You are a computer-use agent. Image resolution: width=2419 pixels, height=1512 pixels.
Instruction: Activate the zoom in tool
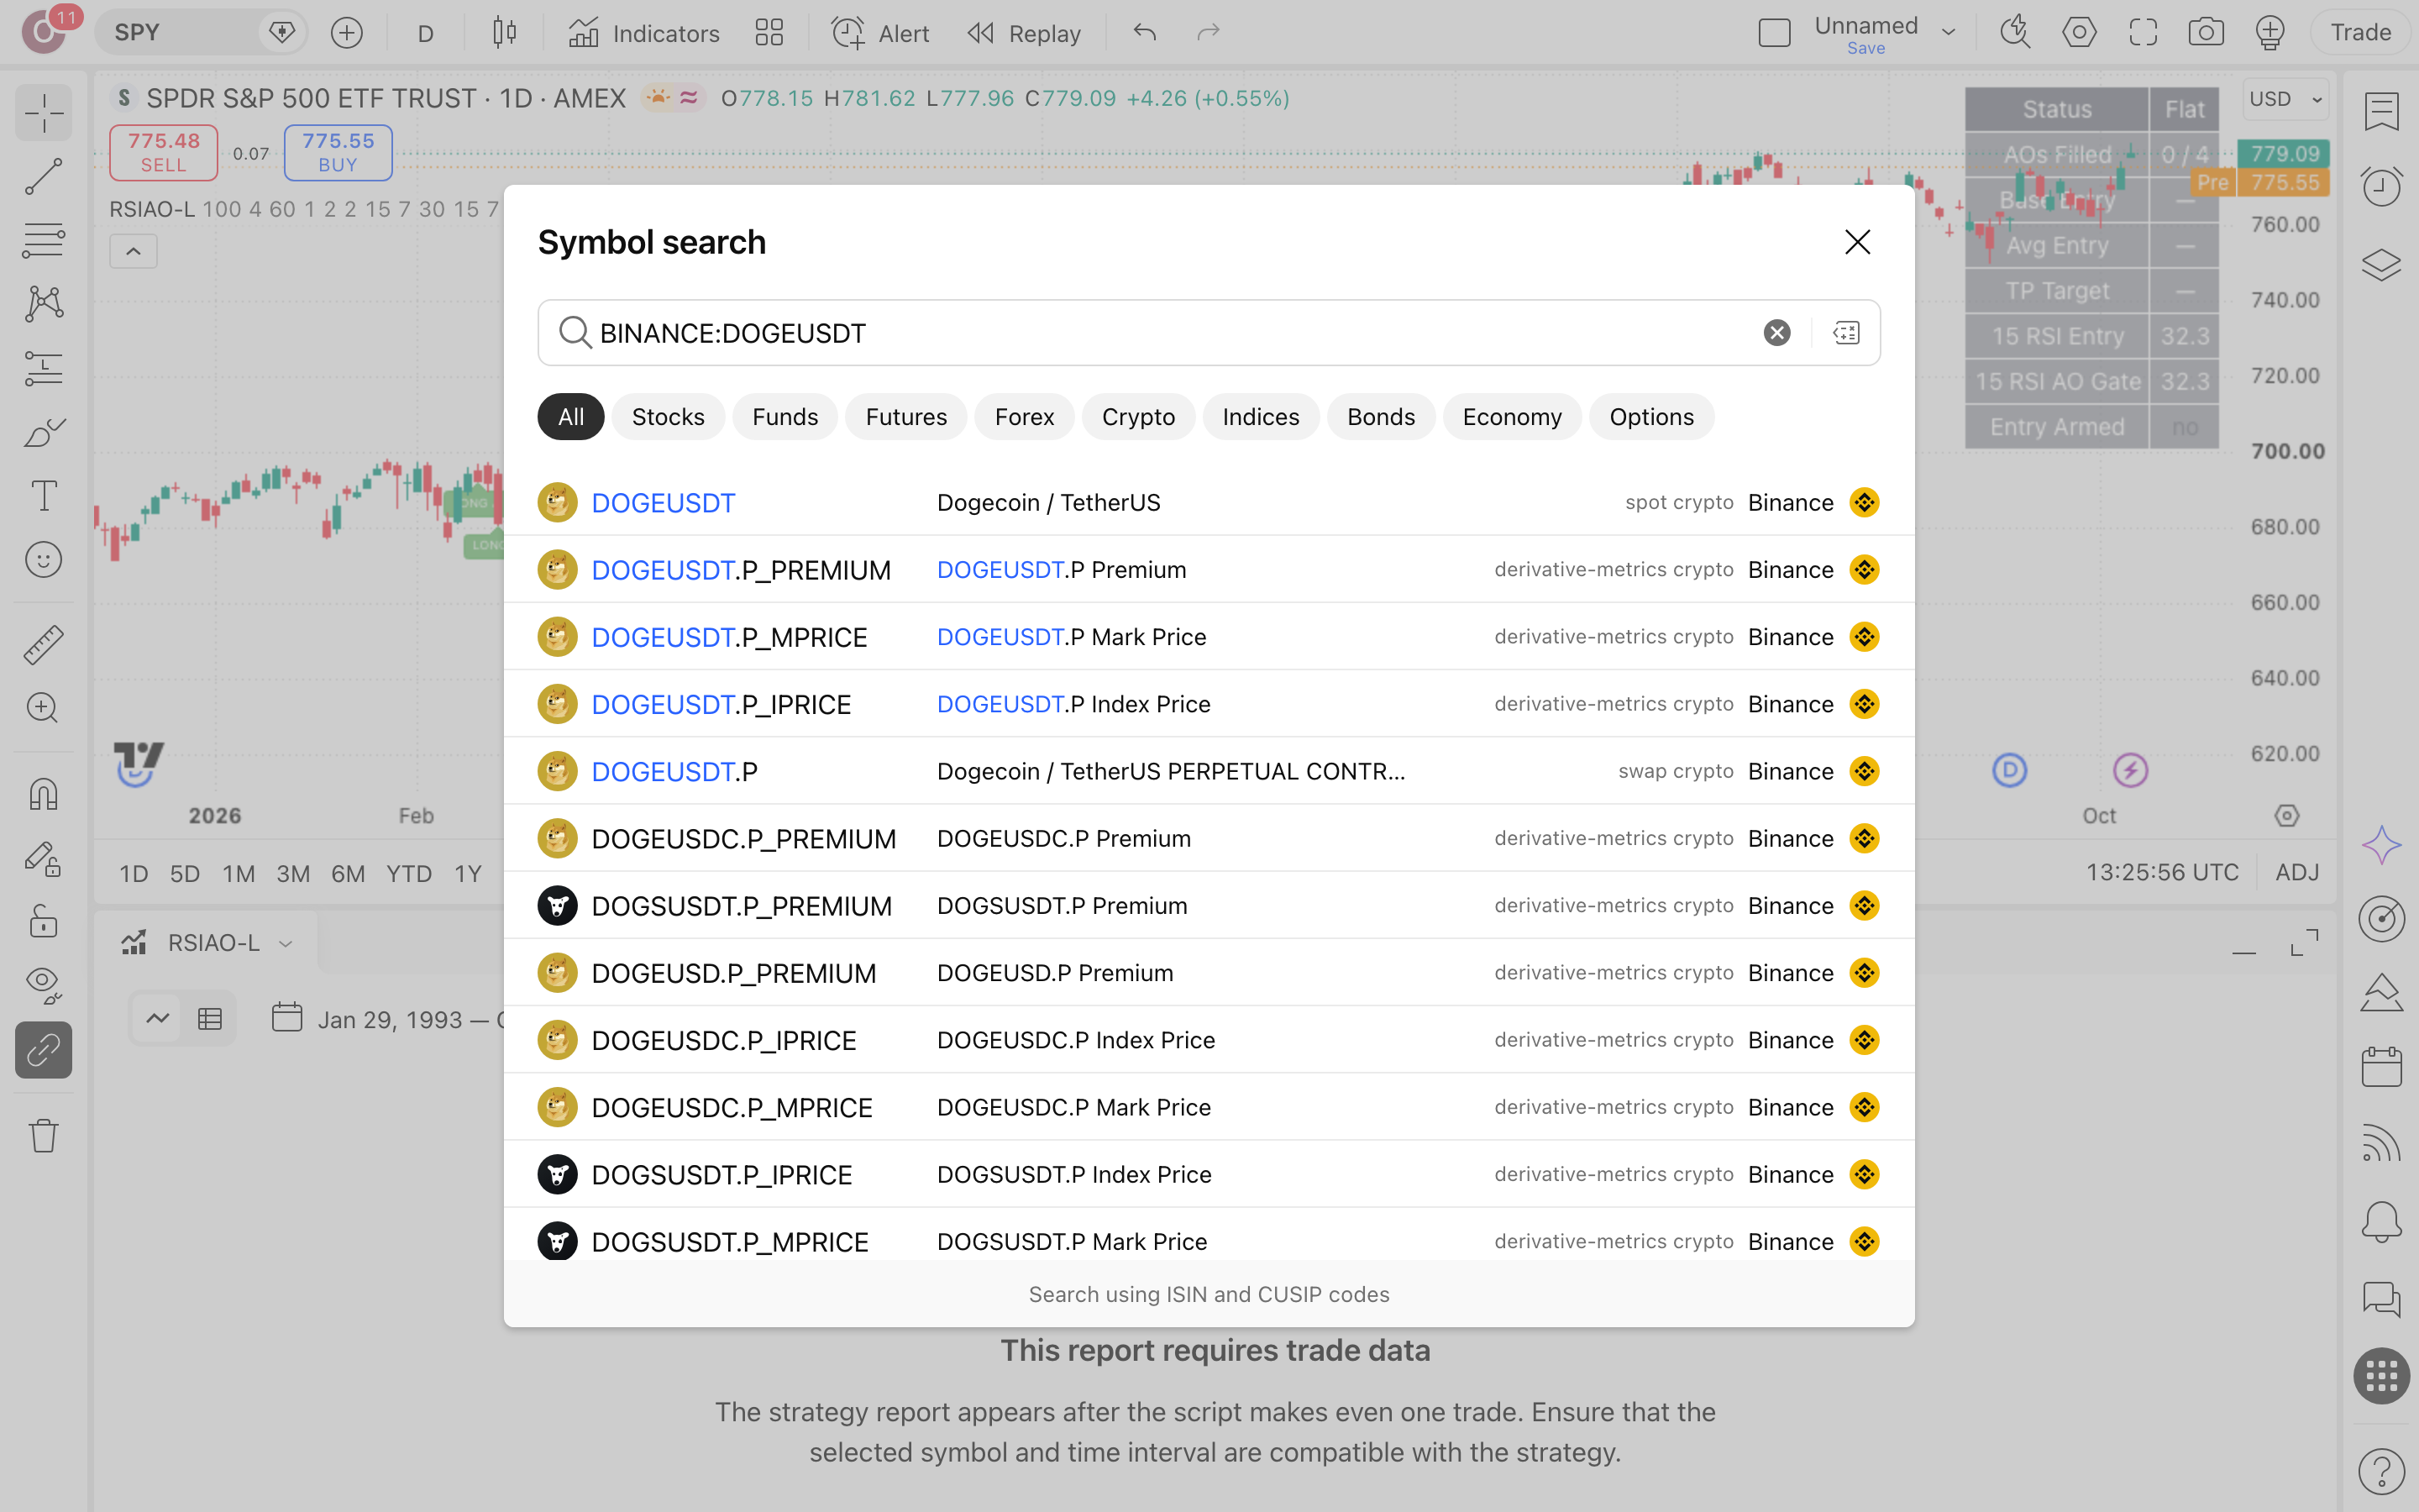[44, 708]
